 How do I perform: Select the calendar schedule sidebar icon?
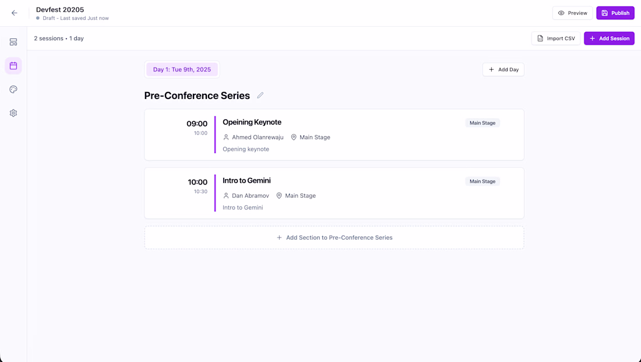click(x=13, y=66)
